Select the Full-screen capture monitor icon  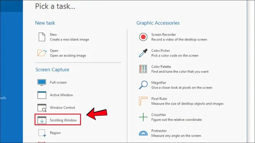(42, 82)
